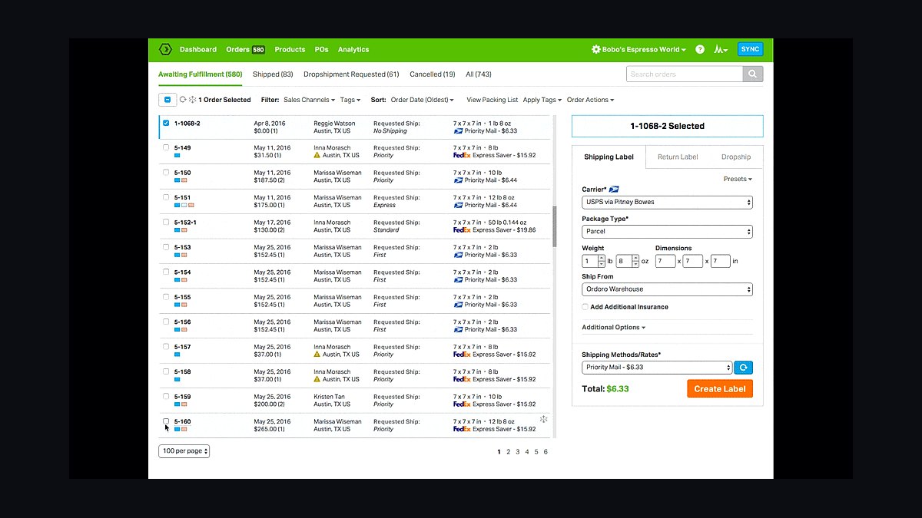Click the snowflake icon beside 1 Order Selected

pyautogui.click(x=192, y=100)
